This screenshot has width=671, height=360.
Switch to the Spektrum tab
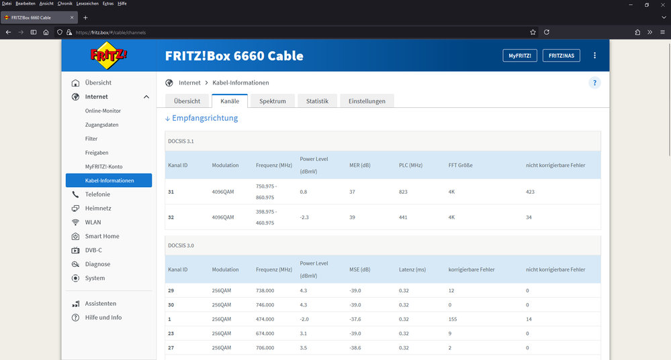click(273, 101)
